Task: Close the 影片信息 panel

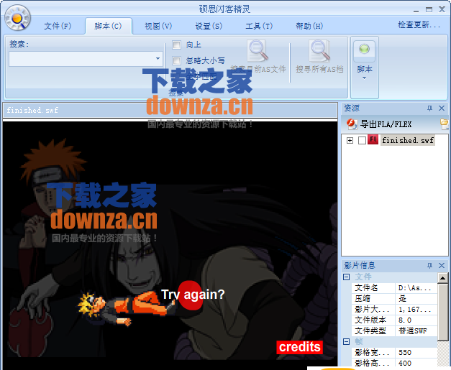Action: tap(442, 265)
